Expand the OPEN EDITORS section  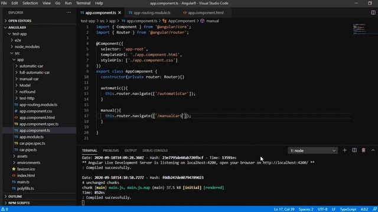click(19, 21)
